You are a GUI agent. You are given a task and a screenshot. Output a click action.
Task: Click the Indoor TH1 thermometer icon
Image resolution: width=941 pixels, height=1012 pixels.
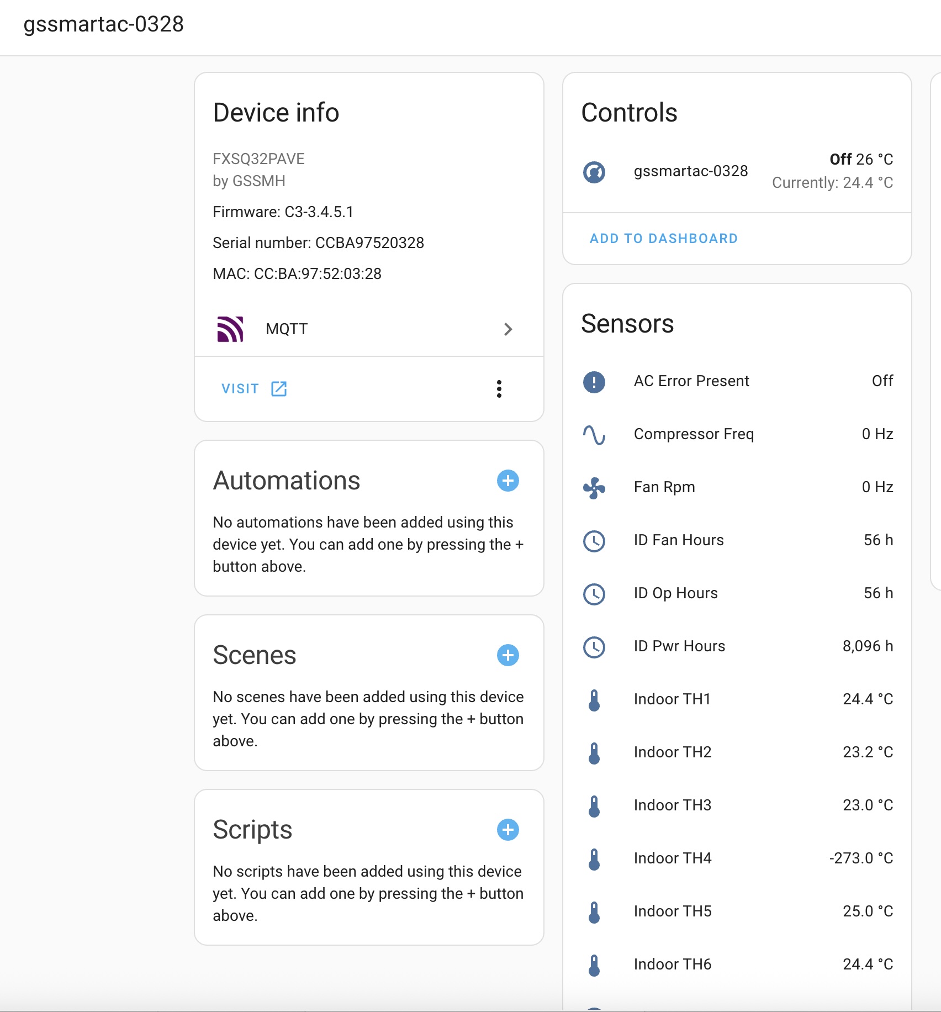pyautogui.click(x=594, y=700)
